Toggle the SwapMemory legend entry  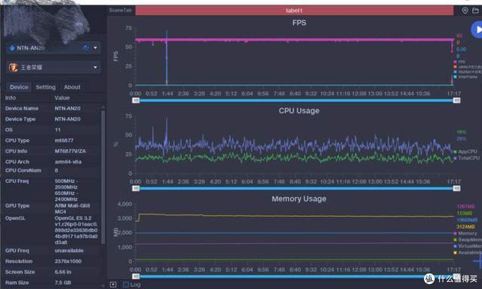468,239
